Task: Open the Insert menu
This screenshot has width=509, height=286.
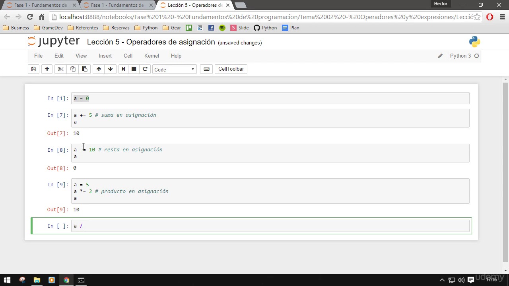Action: coord(105,56)
